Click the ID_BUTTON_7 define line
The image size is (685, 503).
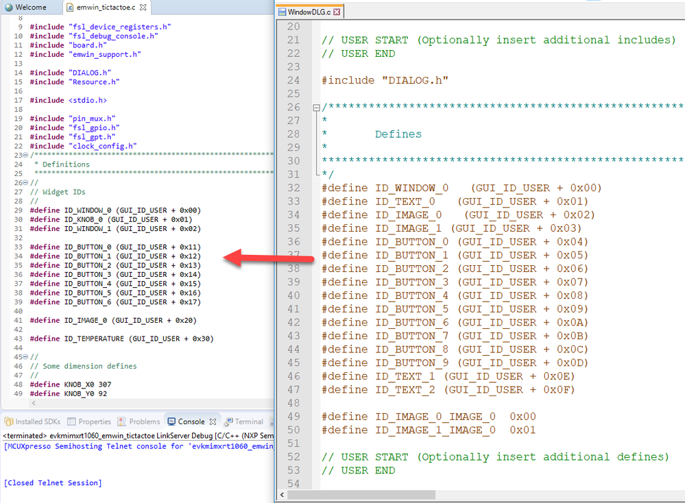pos(455,336)
